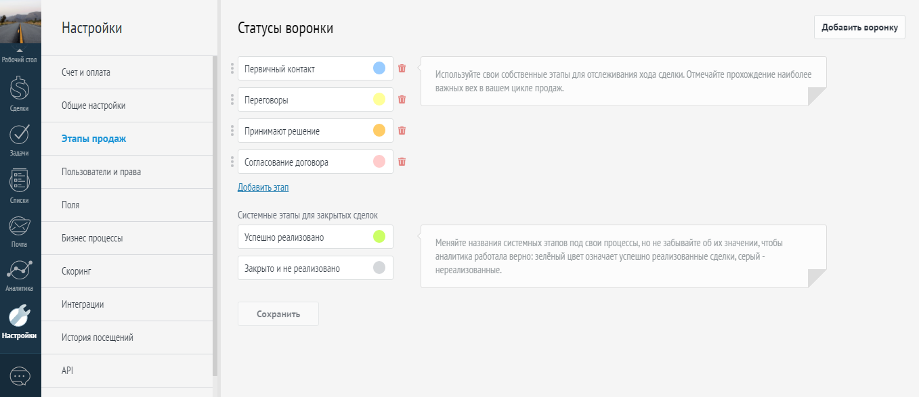This screenshot has width=919, height=397.
Task: Click the Добавить этап link
Action: (x=262, y=187)
